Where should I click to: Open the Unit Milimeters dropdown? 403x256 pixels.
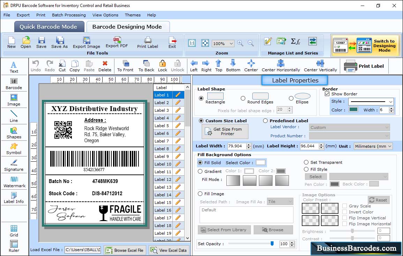(373, 146)
